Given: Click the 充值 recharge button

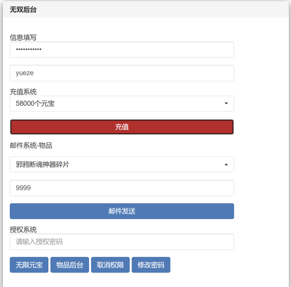Looking at the screenshot, I should pos(121,126).
